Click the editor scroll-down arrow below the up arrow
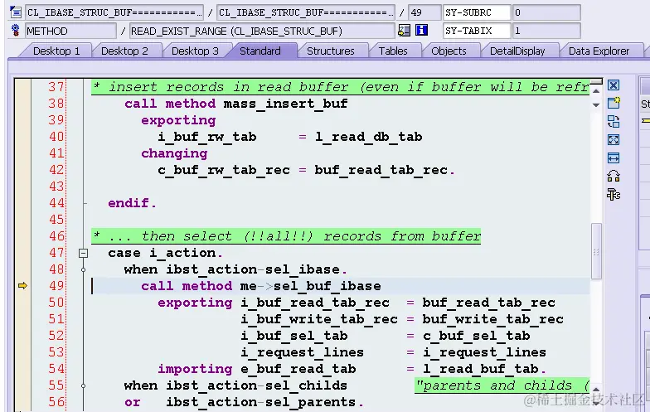The image size is (650, 412). pos(596,104)
